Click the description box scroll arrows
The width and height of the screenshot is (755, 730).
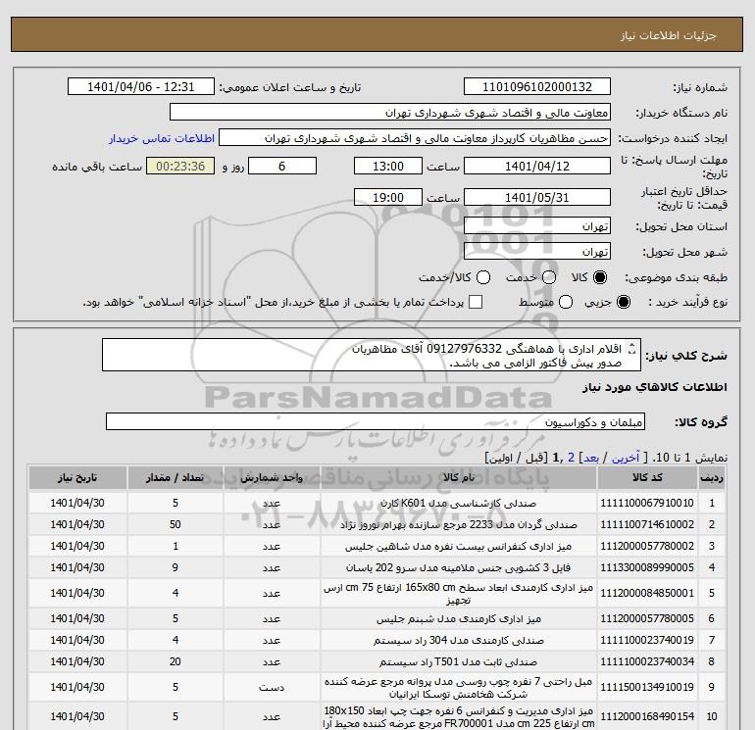(632, 349)
